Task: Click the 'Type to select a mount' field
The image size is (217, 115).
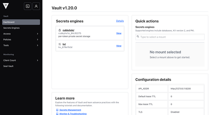Action: pos(170,37)
